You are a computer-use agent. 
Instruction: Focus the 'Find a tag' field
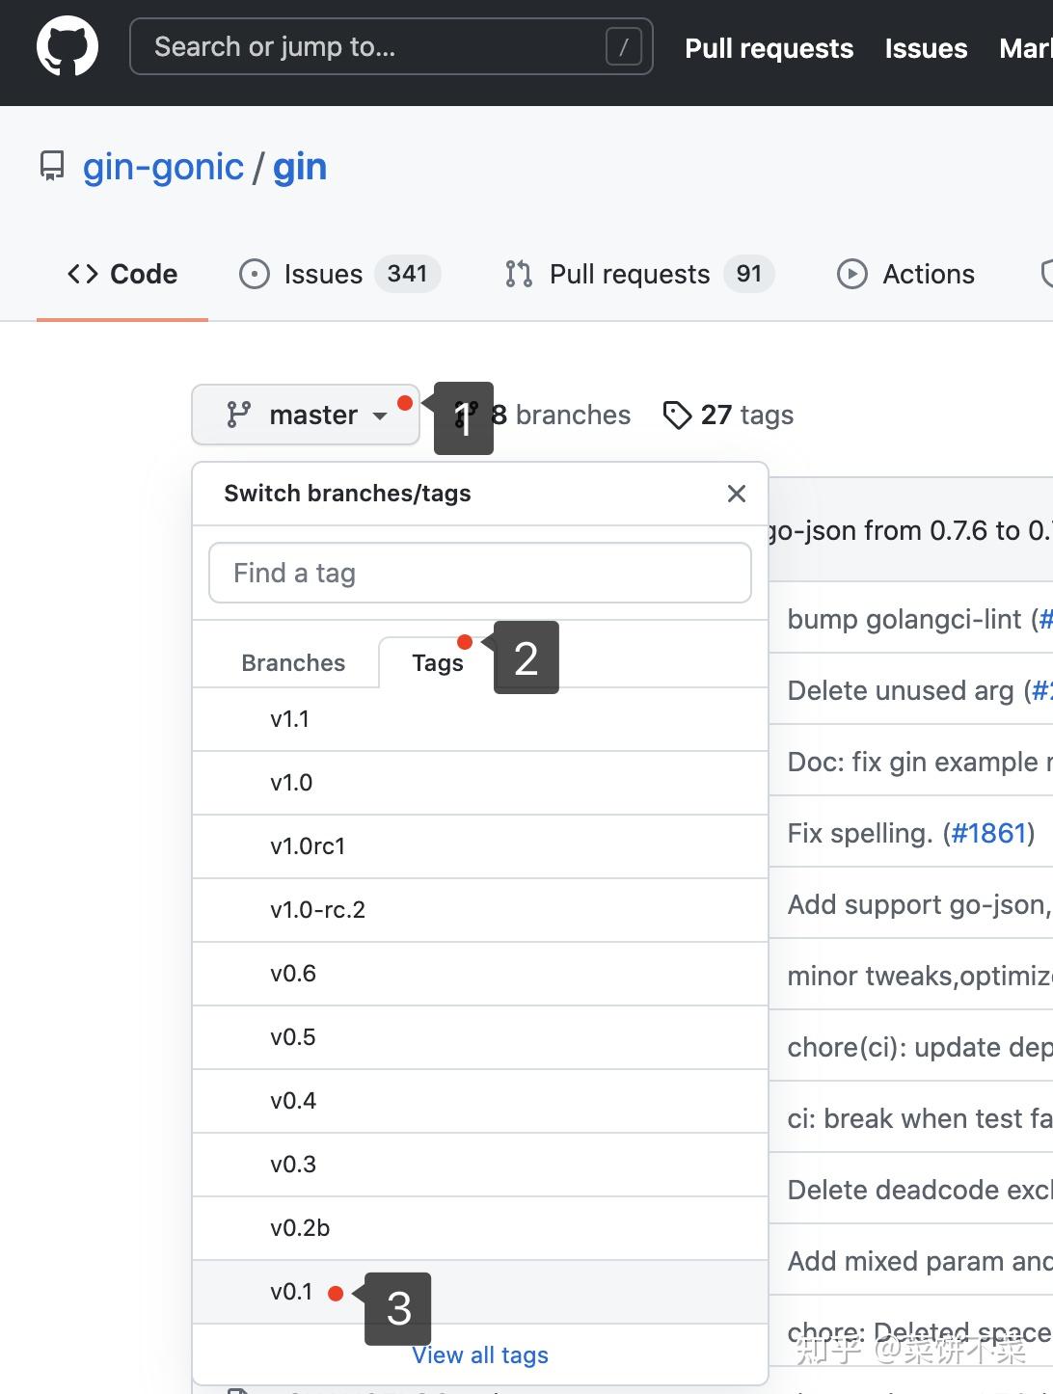tap(480, 573)
